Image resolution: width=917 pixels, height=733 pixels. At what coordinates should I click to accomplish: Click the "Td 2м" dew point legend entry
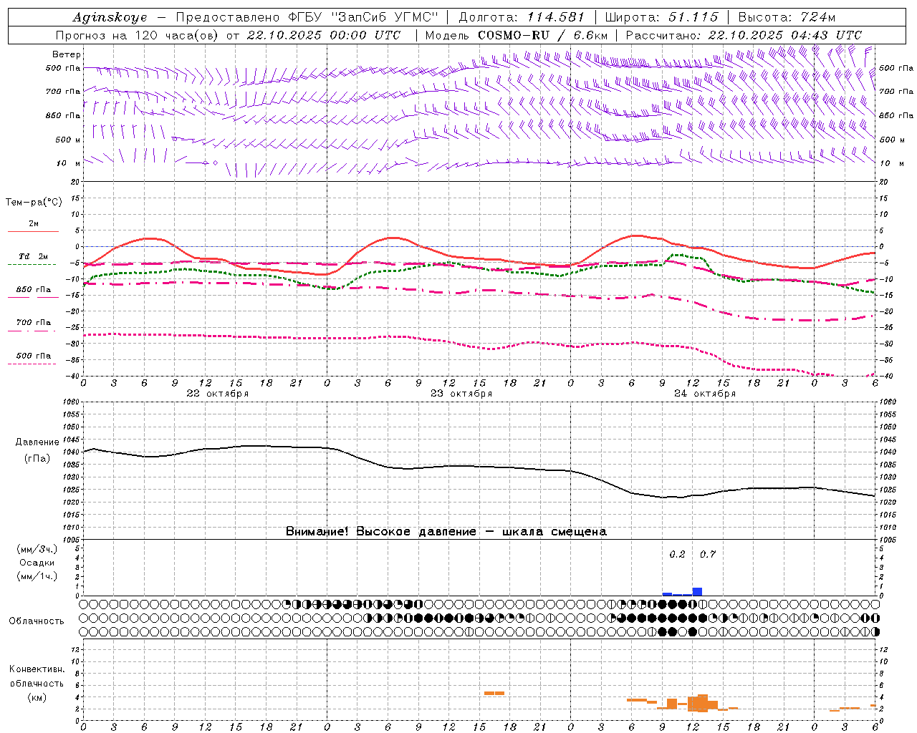(x=34, y=256)
